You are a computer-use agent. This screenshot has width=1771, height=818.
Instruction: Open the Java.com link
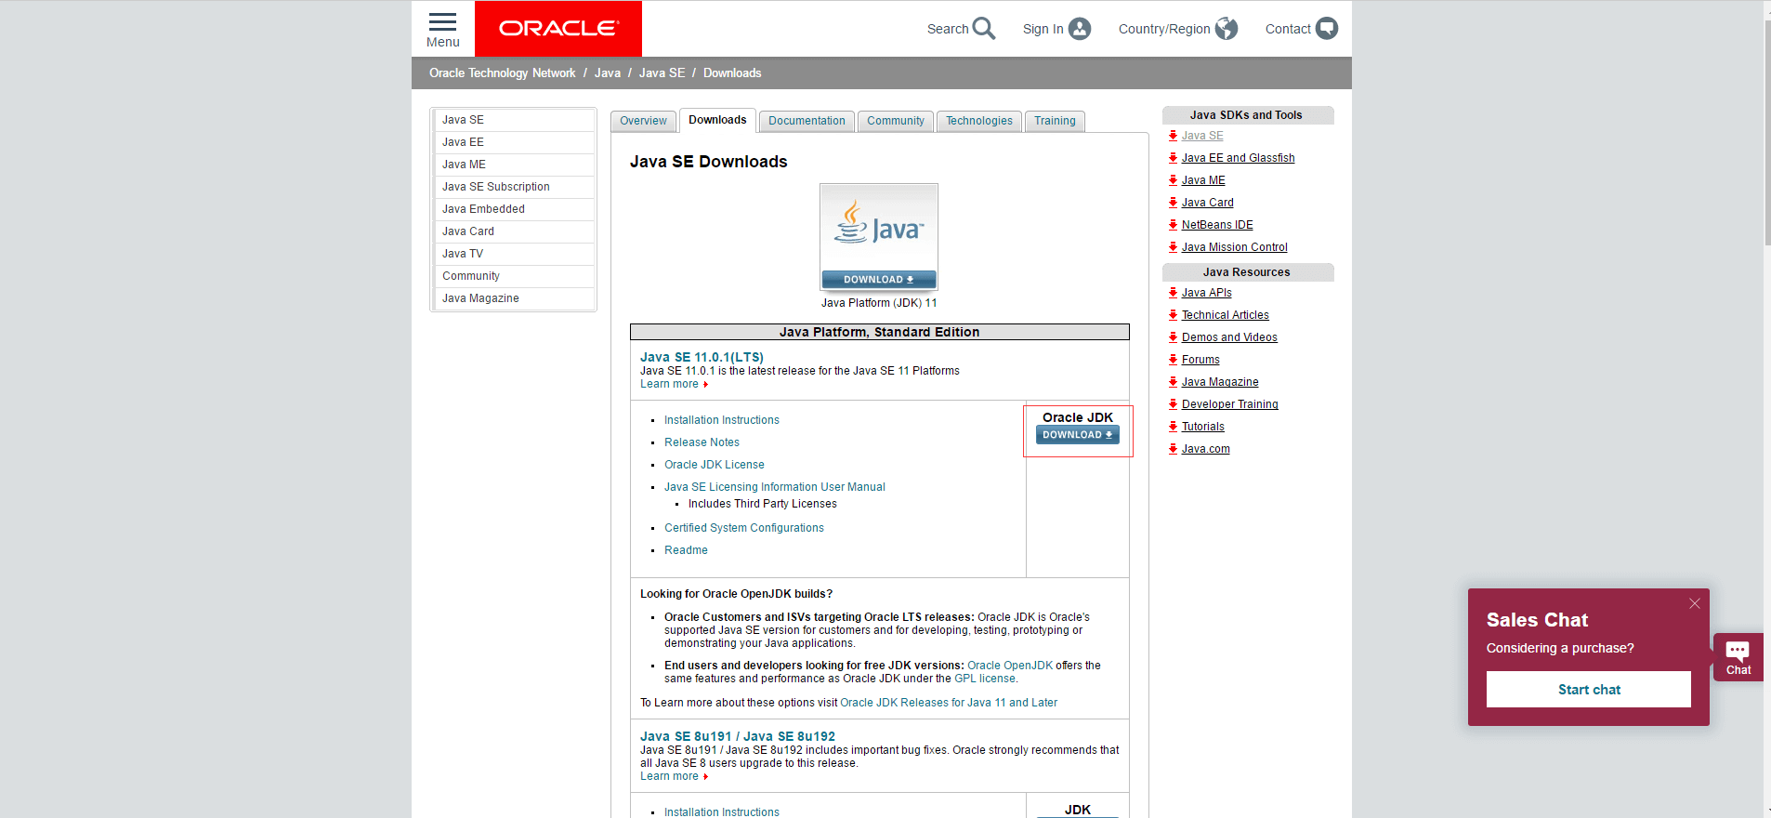pos(1205,449)
